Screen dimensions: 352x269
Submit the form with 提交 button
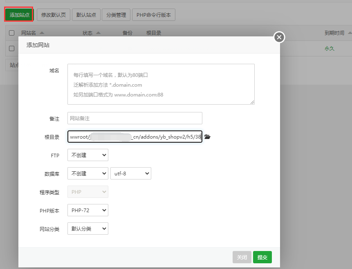click(x=262, y=257)
